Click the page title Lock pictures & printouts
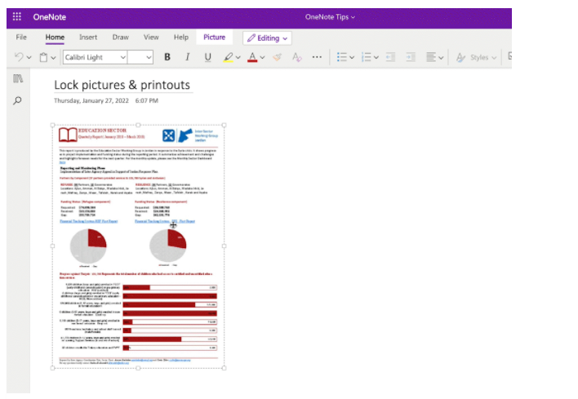This screenshot has width=578, height=399. (x=122, y=85)
